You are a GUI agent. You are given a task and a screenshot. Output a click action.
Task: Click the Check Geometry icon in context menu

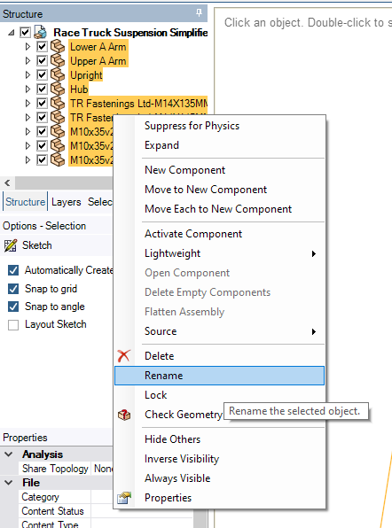click(x=124, y=415)
